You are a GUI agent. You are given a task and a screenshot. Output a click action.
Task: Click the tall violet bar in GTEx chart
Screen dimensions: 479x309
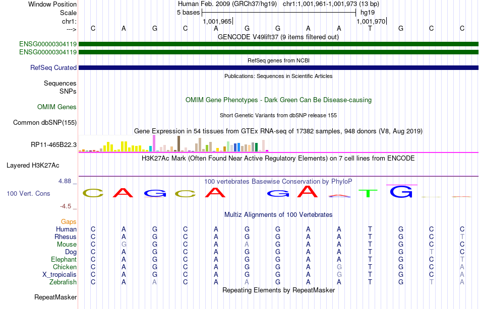coord(154,143)
